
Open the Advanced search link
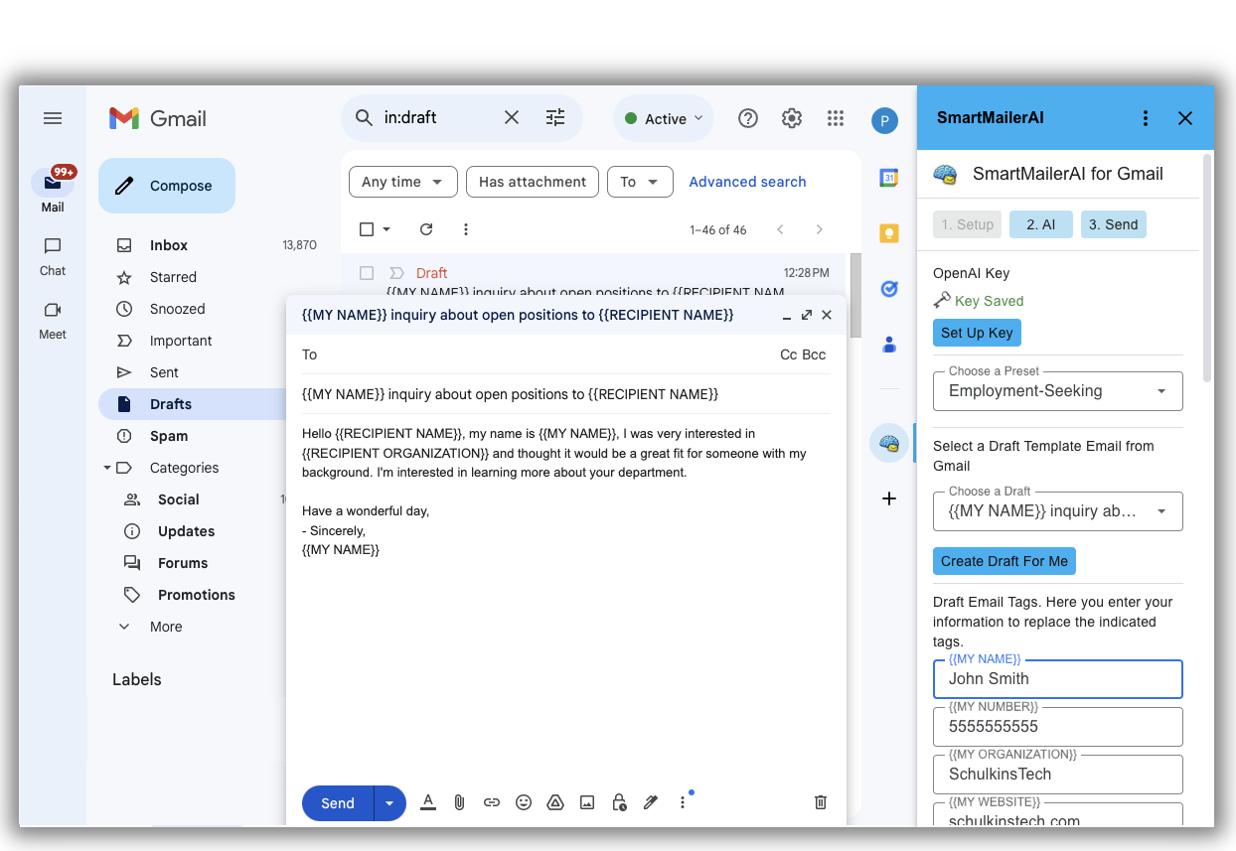pos(747,182)
